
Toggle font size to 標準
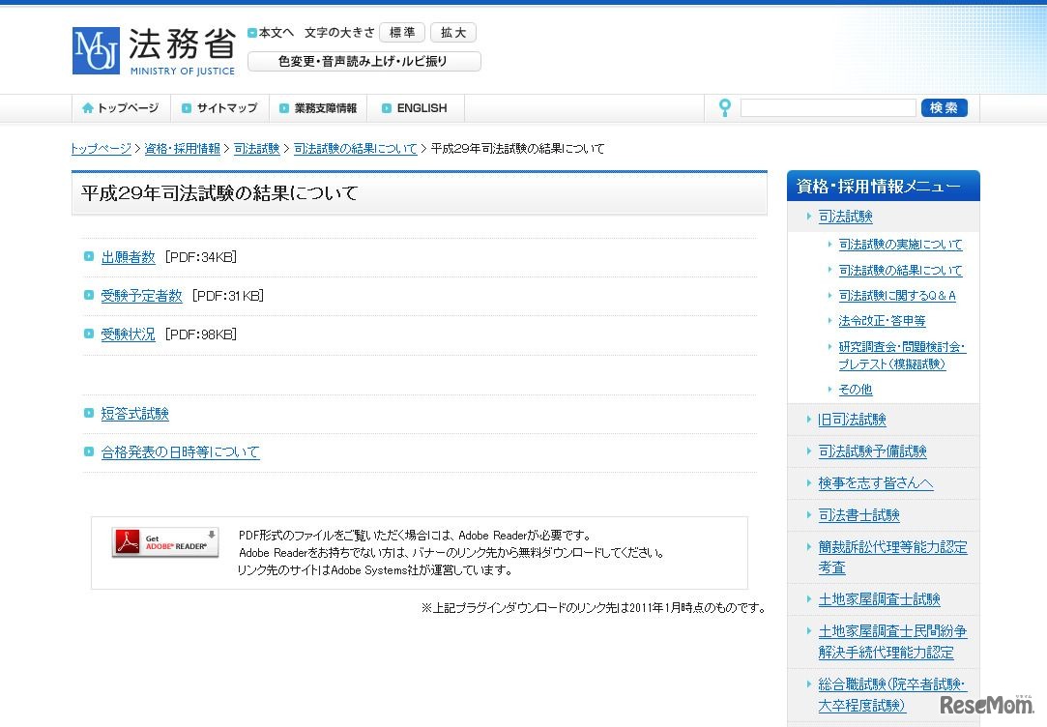pyautogui.click(x=401, y=31)
